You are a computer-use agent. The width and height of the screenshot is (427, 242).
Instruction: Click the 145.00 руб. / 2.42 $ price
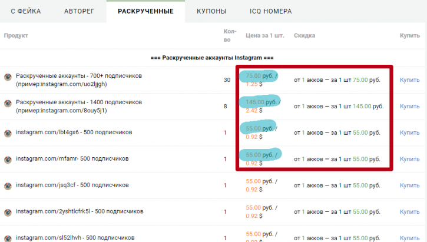pyautogui.click(x=263, y=106)
